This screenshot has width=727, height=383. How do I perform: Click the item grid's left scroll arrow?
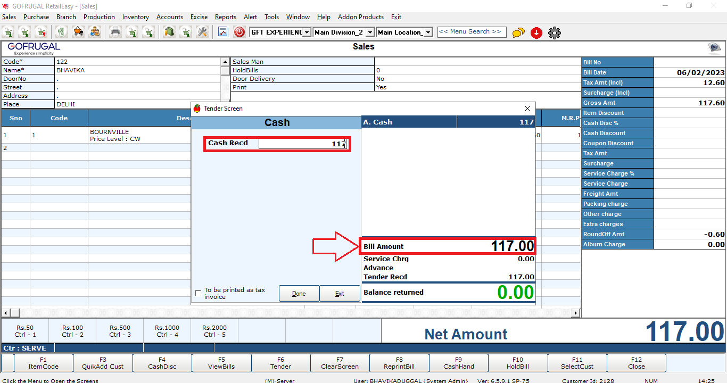pos(6,313)
